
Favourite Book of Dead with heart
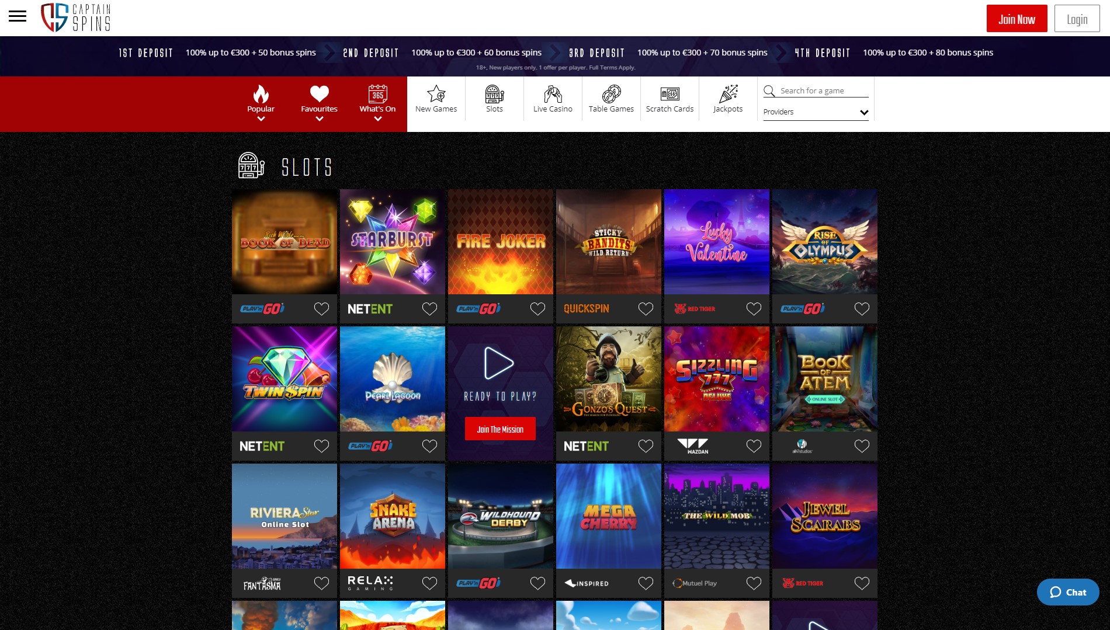click(321, 309)
